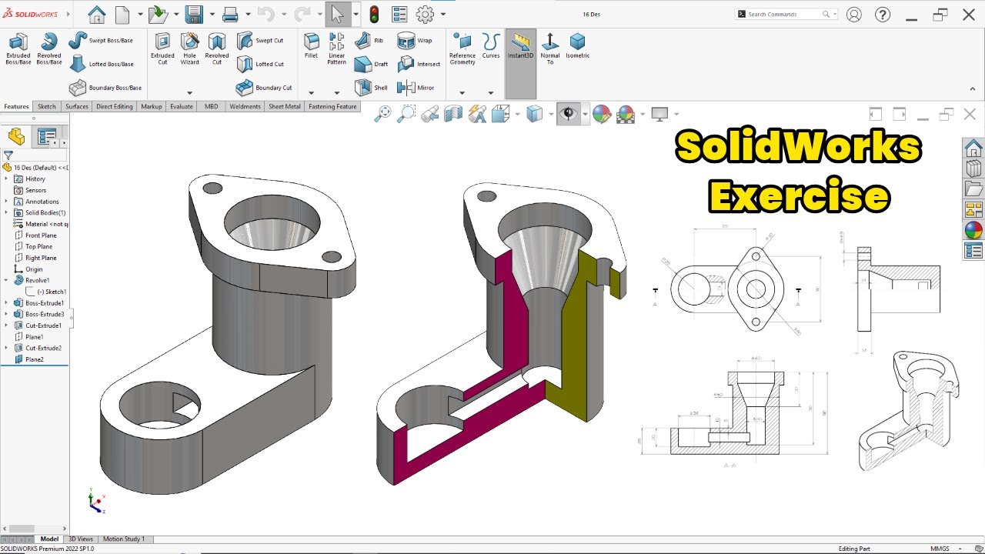Screen dimensions: 985x554
Task: Select the Revolved Boss/Base tool
Action: [49, 48]
